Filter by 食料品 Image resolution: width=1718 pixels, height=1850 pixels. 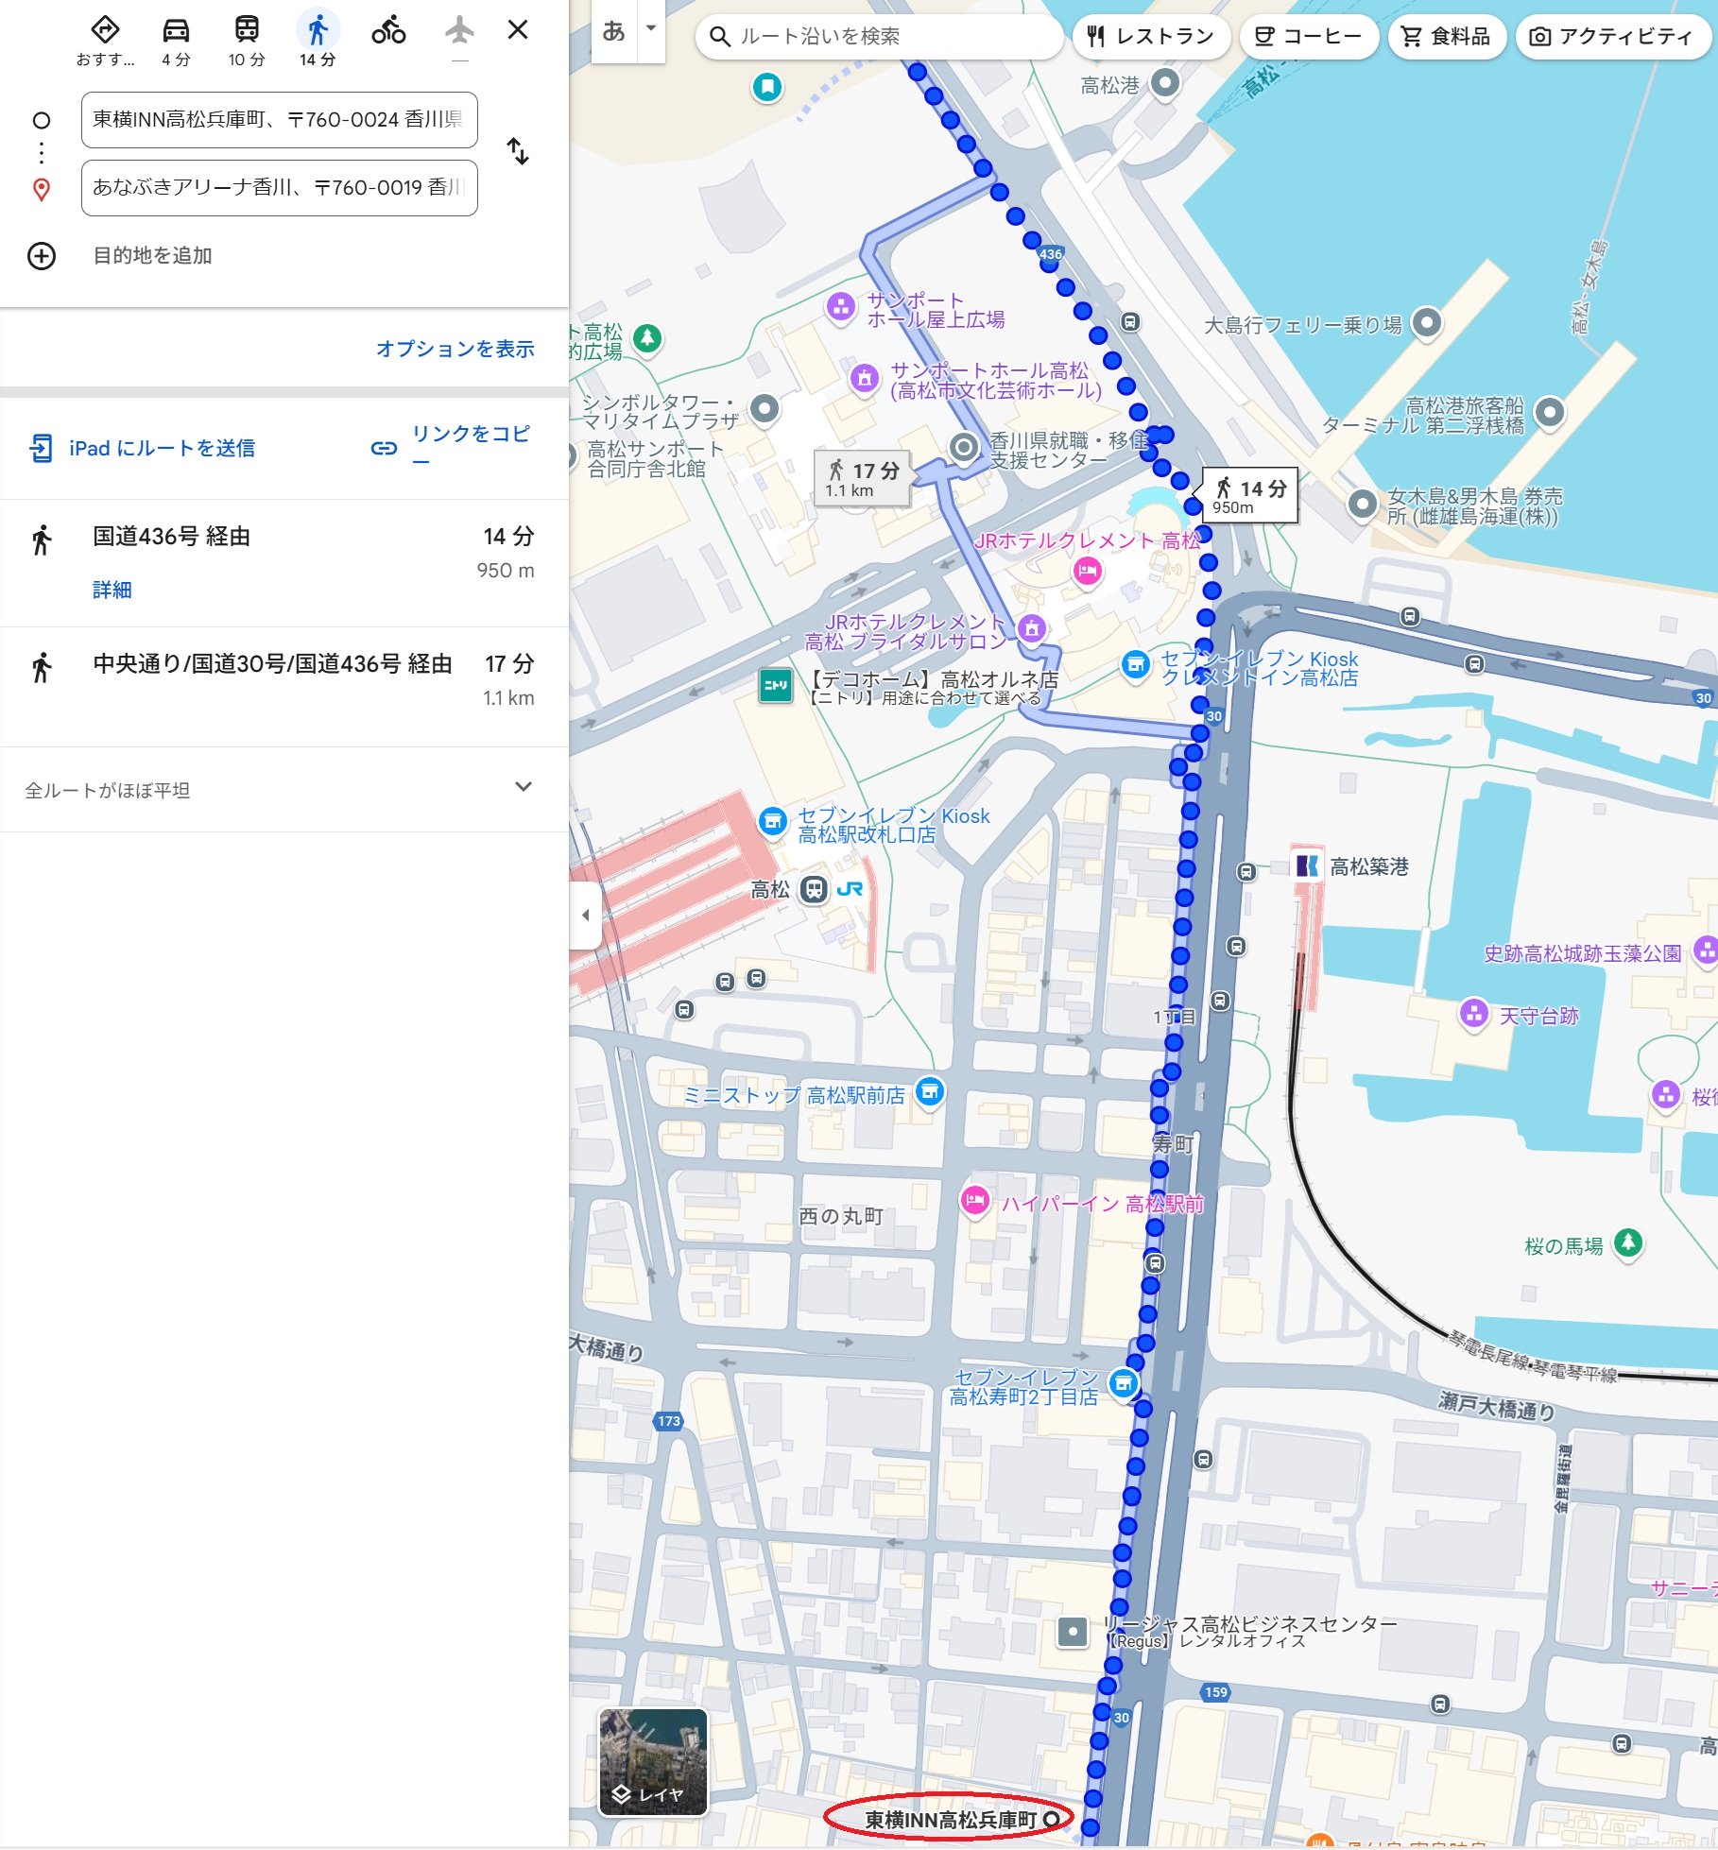point(1446,37)
